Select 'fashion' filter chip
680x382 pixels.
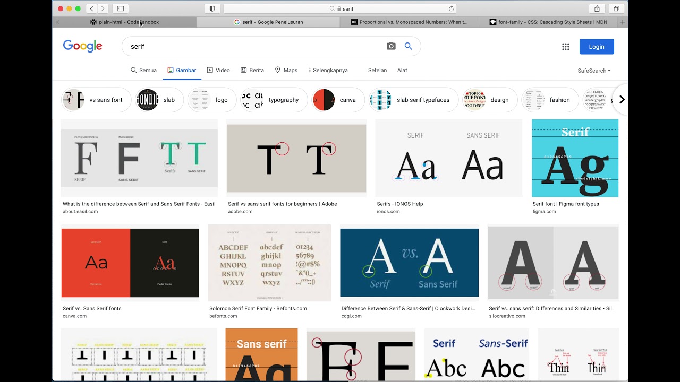click(x=550, y=100)
